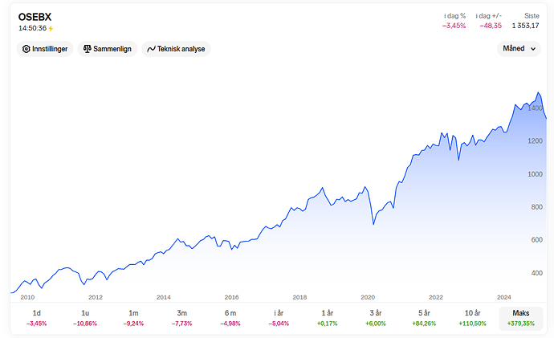
Task: Click the OSEBX index title
Action: [x=35, y=17]
